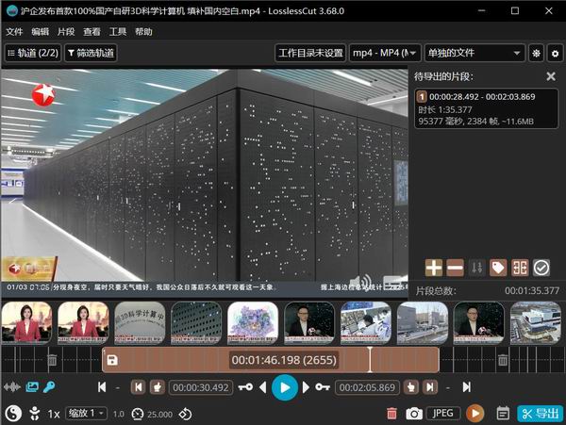Click the segment tag icon

click(x=498, y=268)
